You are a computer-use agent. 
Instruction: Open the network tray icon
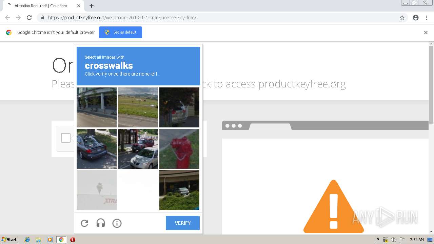(386, 240)
